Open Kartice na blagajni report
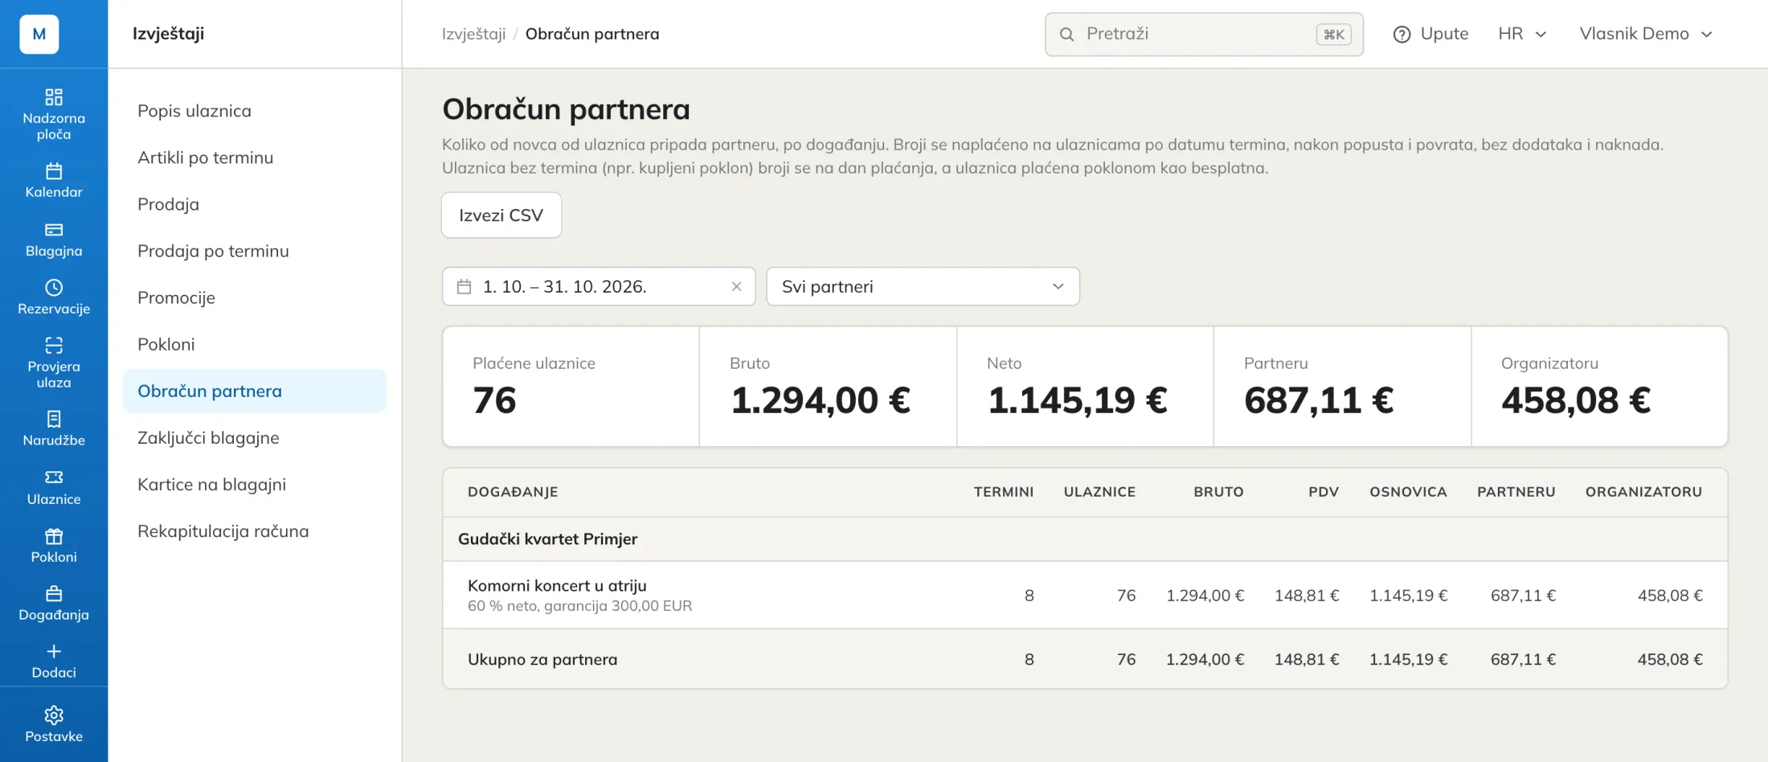The image size is (1768, 762). 255,484
